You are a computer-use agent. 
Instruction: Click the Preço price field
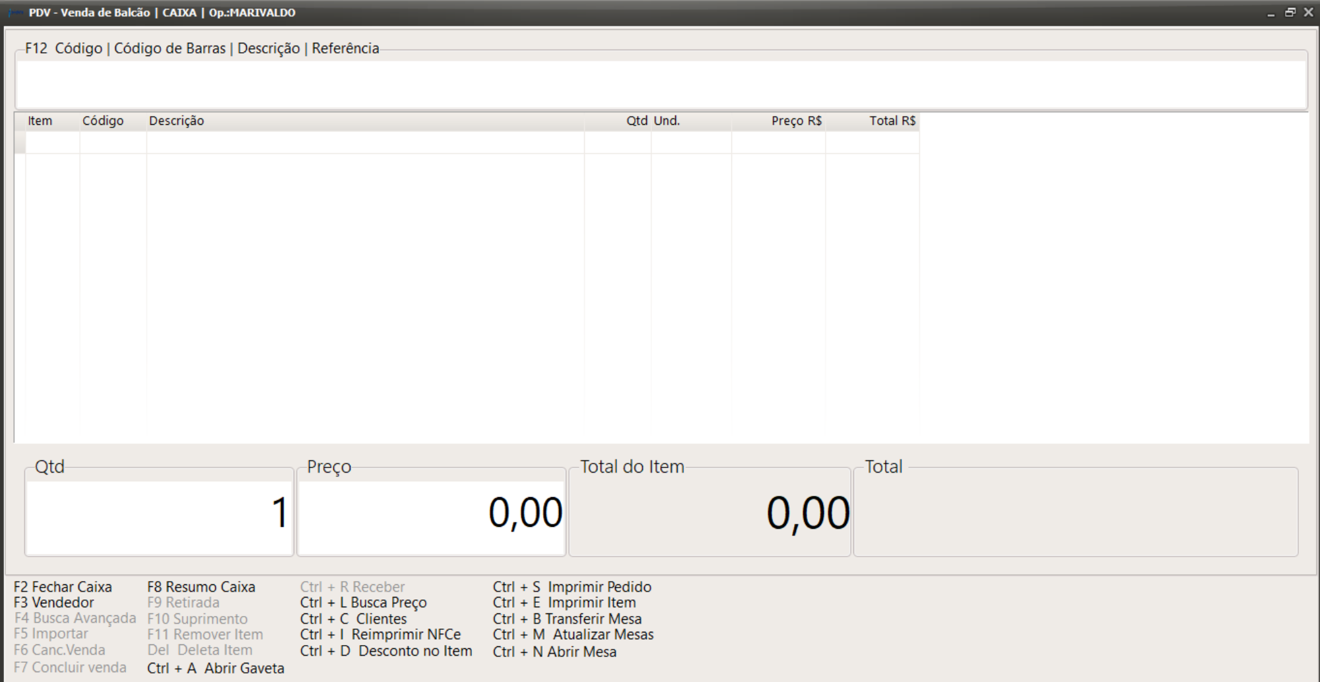click(432, 516)
